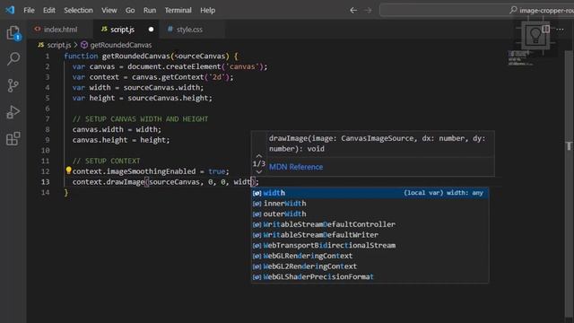Screen dimensions: 574x323
Task: Go forward with the right arrow
Action: coord(368,10)
